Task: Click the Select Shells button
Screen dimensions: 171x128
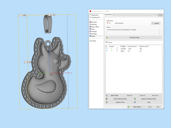Action: (114, 95)
